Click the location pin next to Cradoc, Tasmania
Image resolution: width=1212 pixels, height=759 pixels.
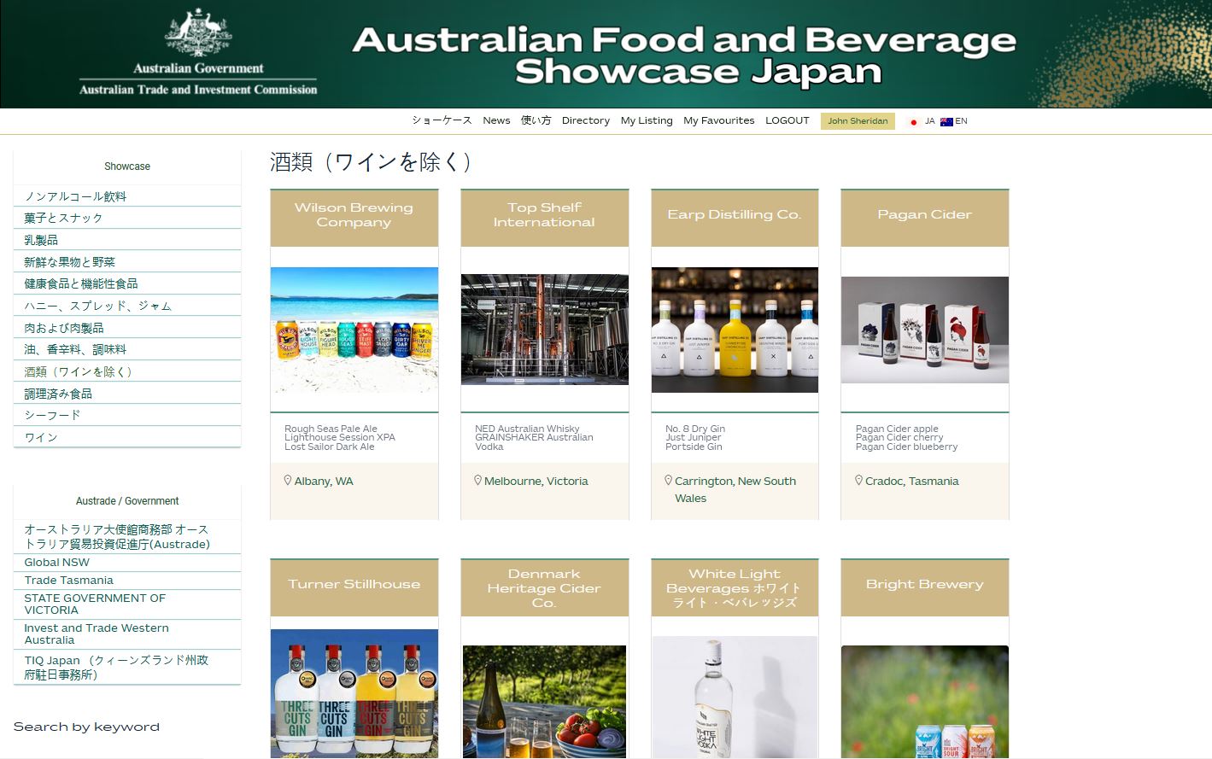[858, 481]
